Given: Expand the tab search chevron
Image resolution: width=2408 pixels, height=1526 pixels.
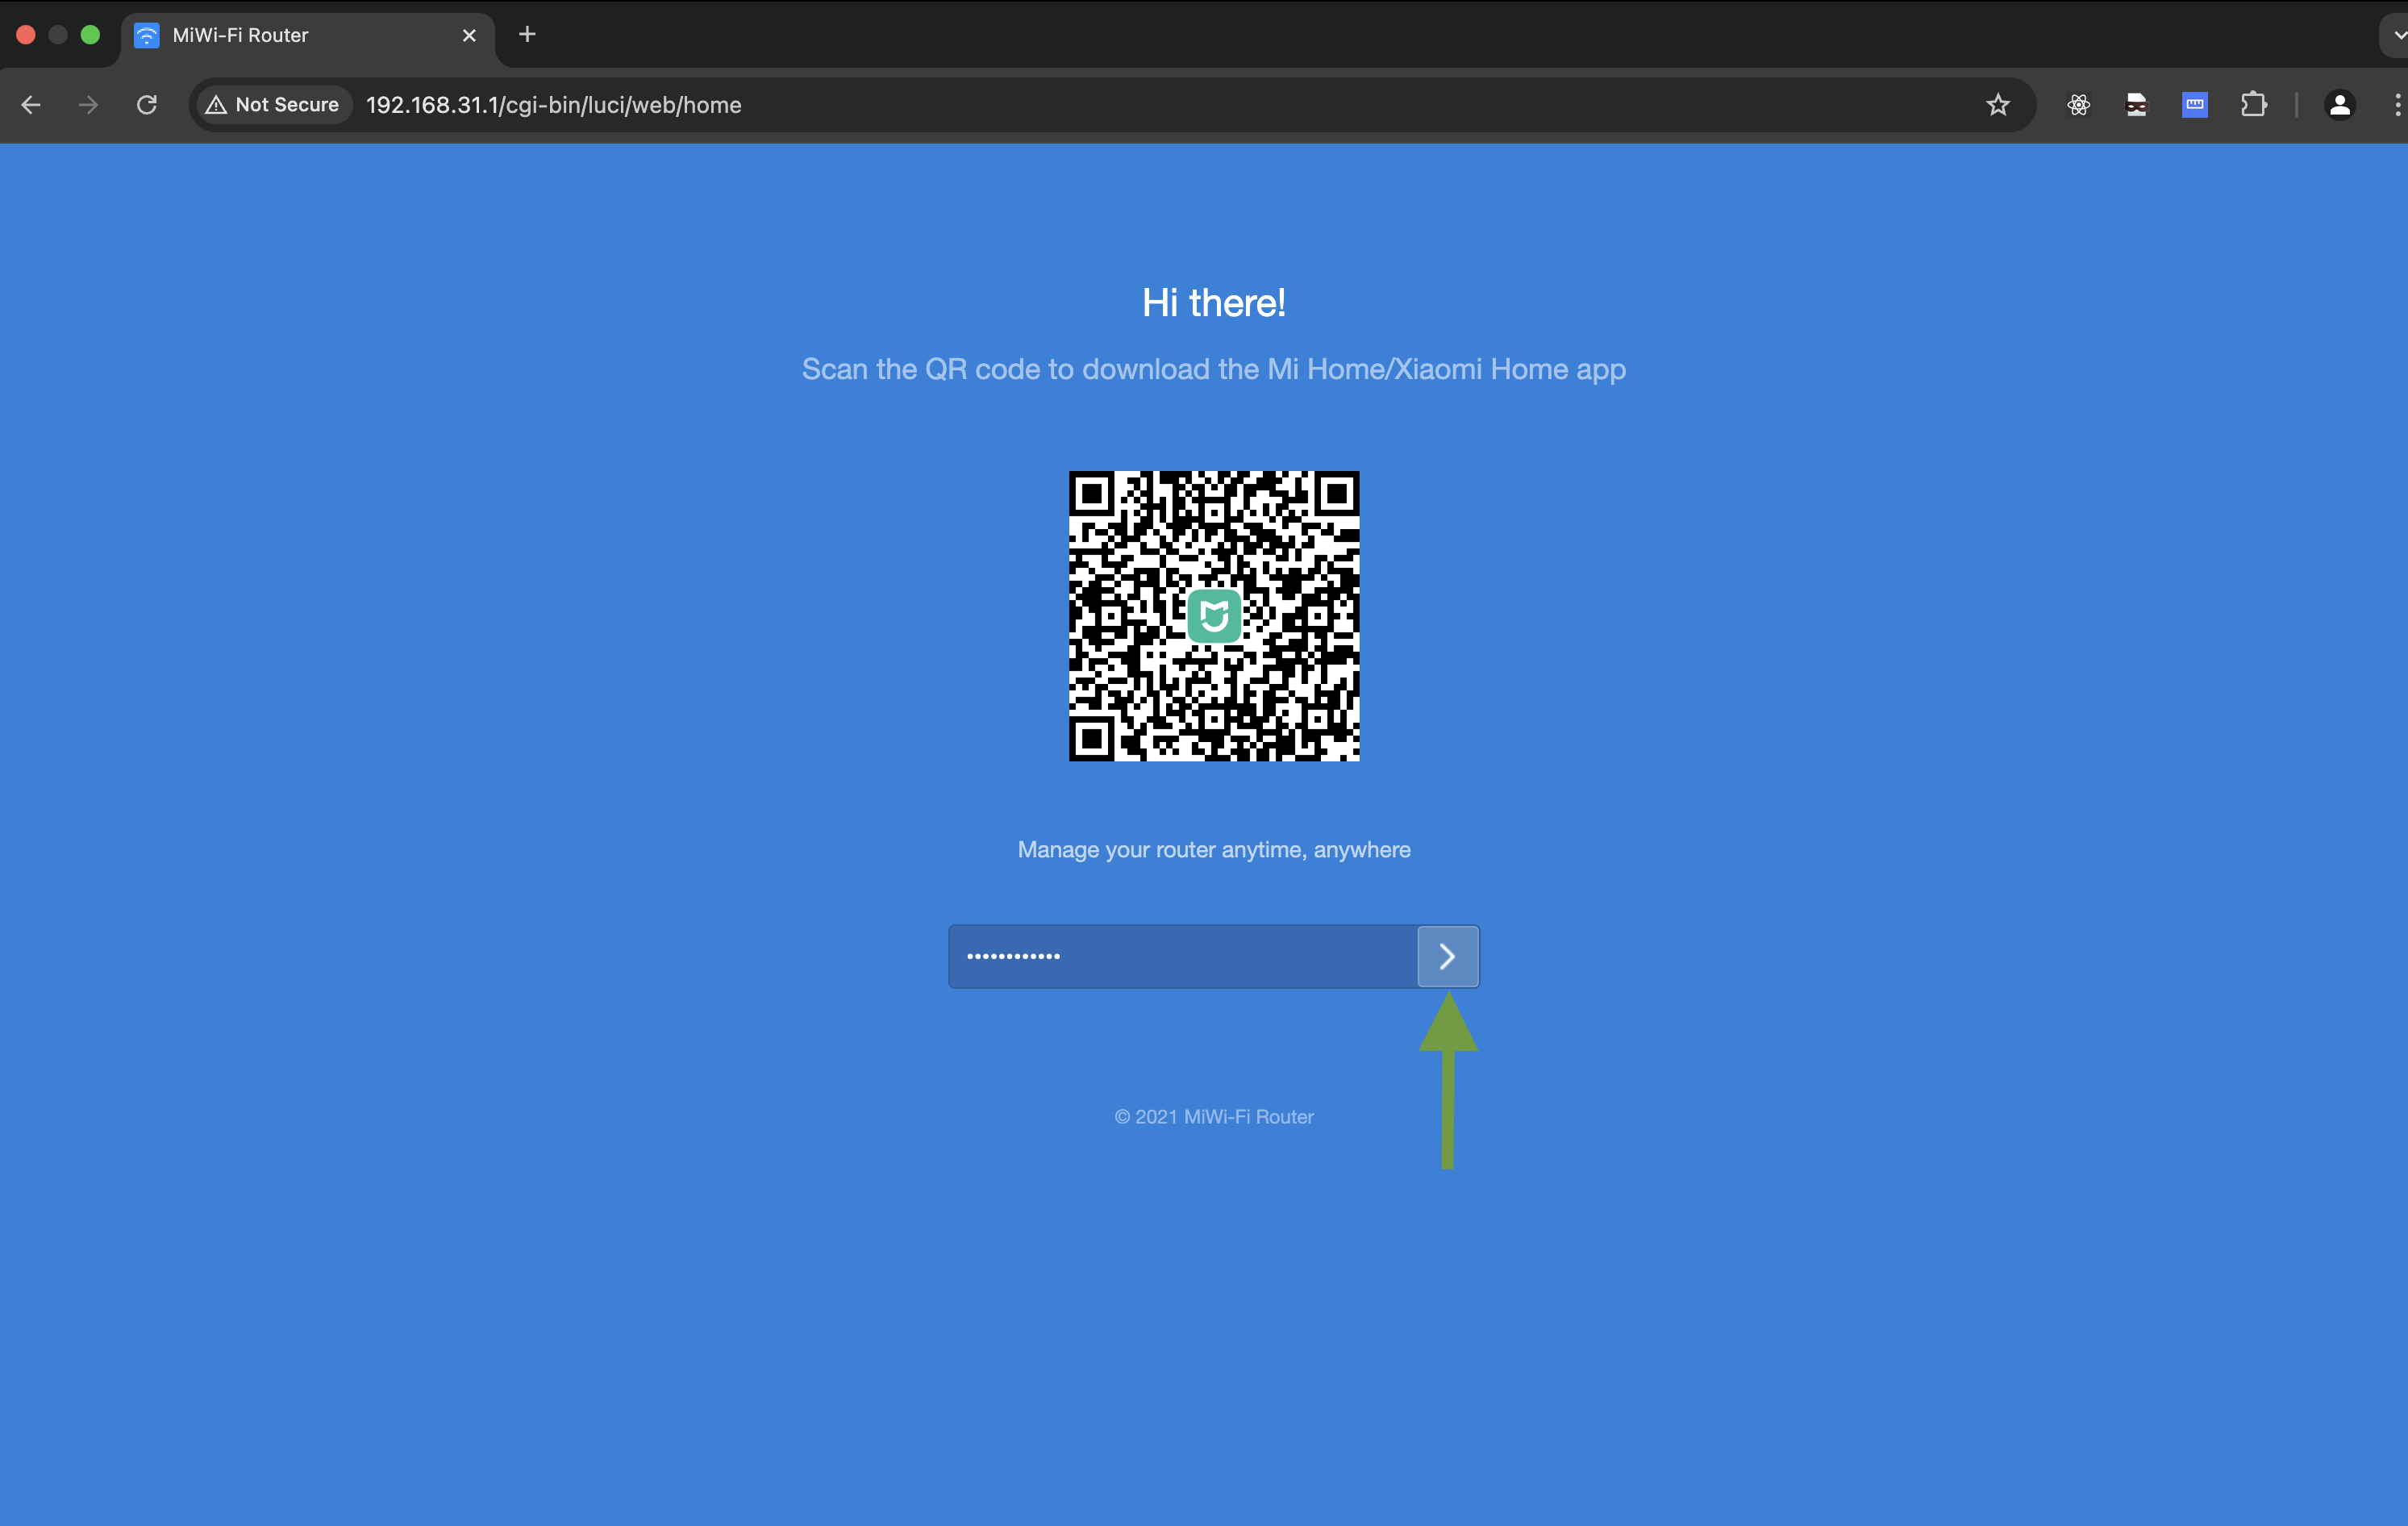Looking at the screenshot, I should pyautogui.click(x=2396, y=35).
